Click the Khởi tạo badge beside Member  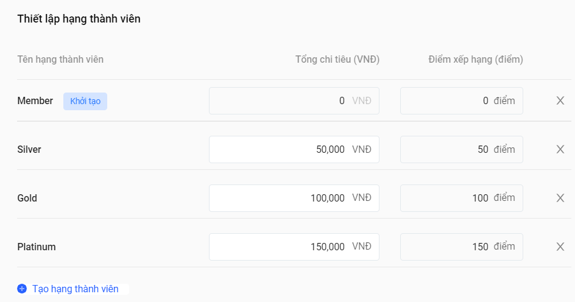tap(85, 101)
